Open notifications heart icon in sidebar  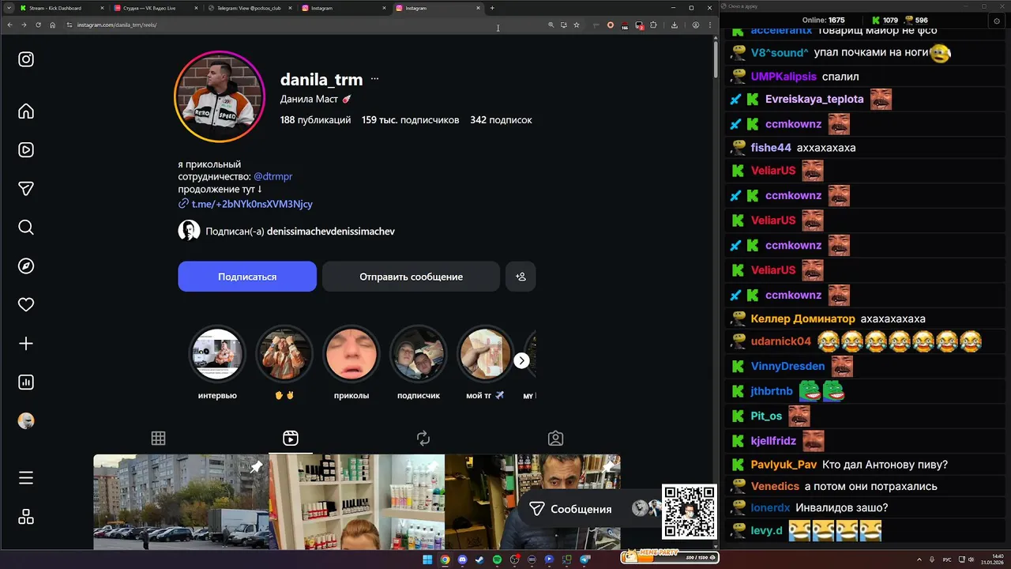click(26, 304)
